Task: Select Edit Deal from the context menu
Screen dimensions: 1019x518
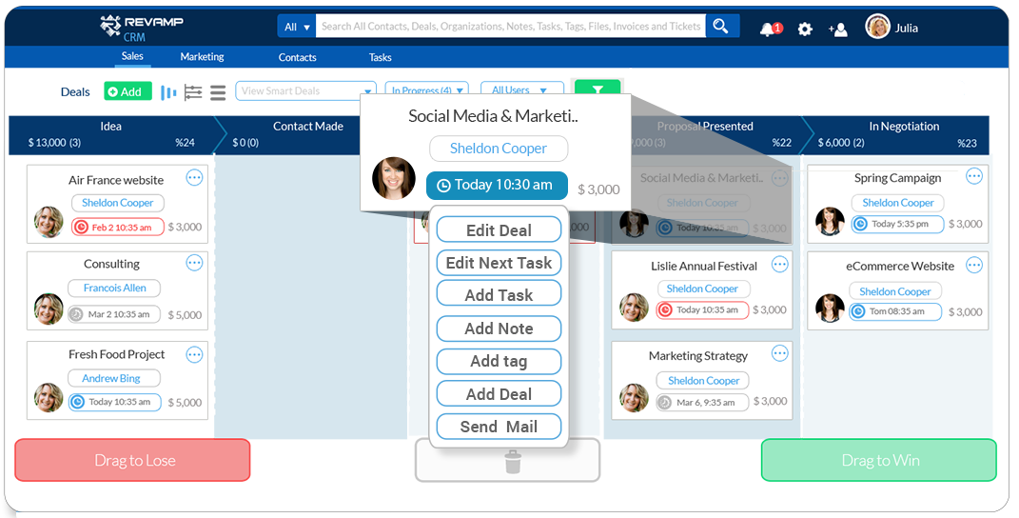Action: (x=499, y=229)
